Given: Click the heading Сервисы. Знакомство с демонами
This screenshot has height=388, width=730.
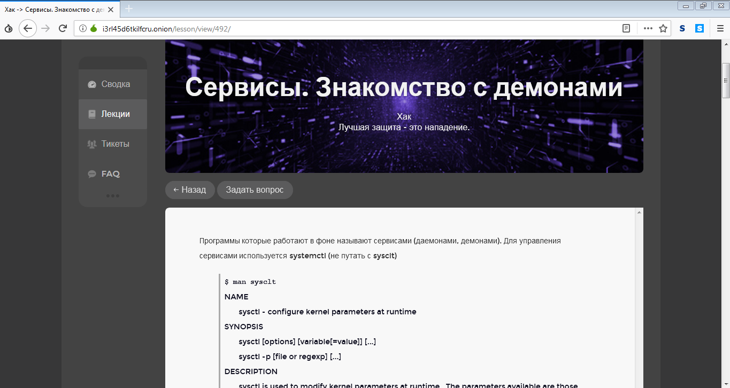Looking at the screenshot, I should pyautogui.click(x=404, y=88).
